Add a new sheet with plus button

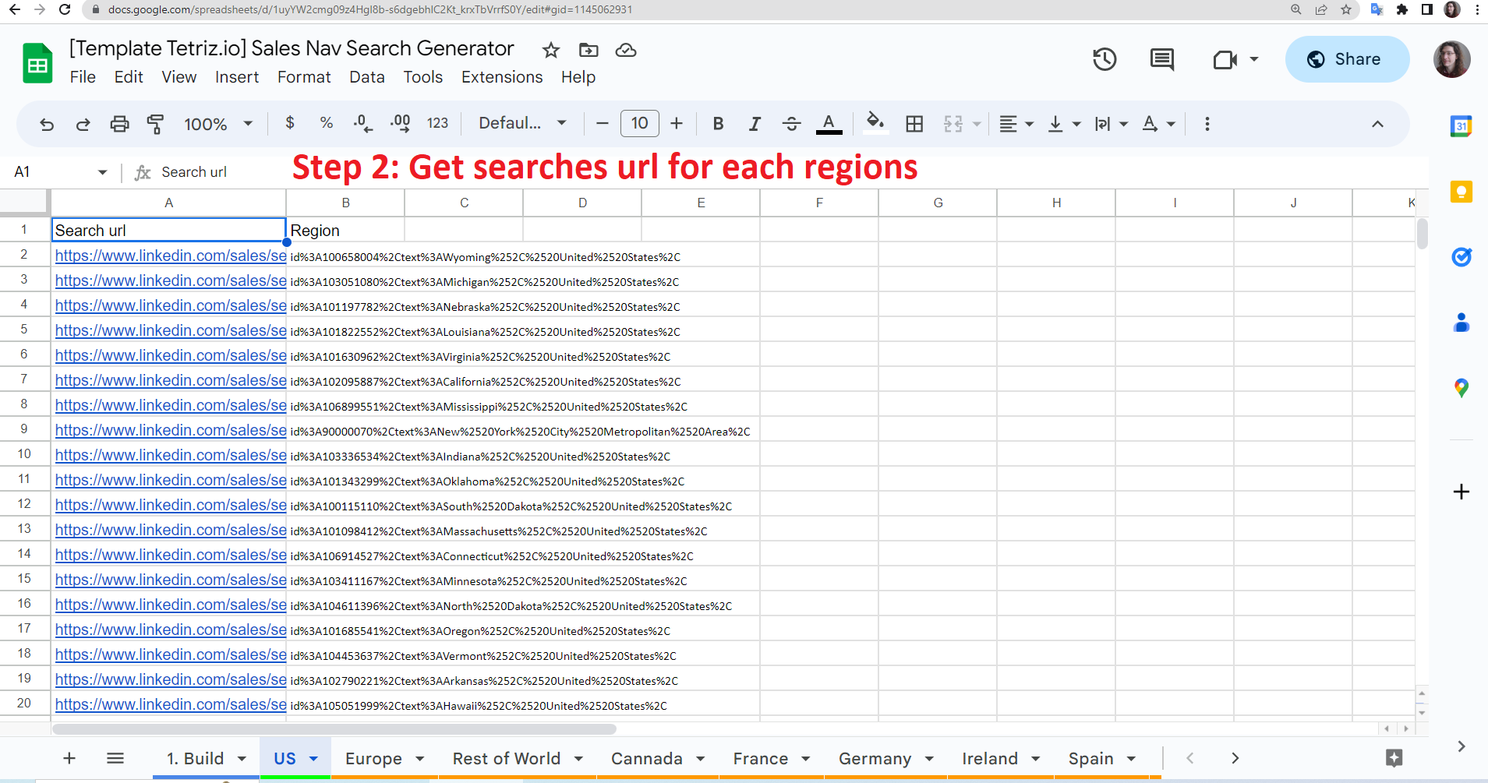point(69,758)
